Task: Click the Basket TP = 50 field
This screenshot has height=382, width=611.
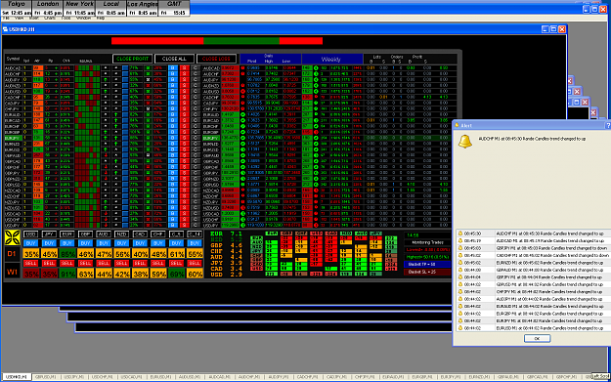Action: (x=427, y=265)
